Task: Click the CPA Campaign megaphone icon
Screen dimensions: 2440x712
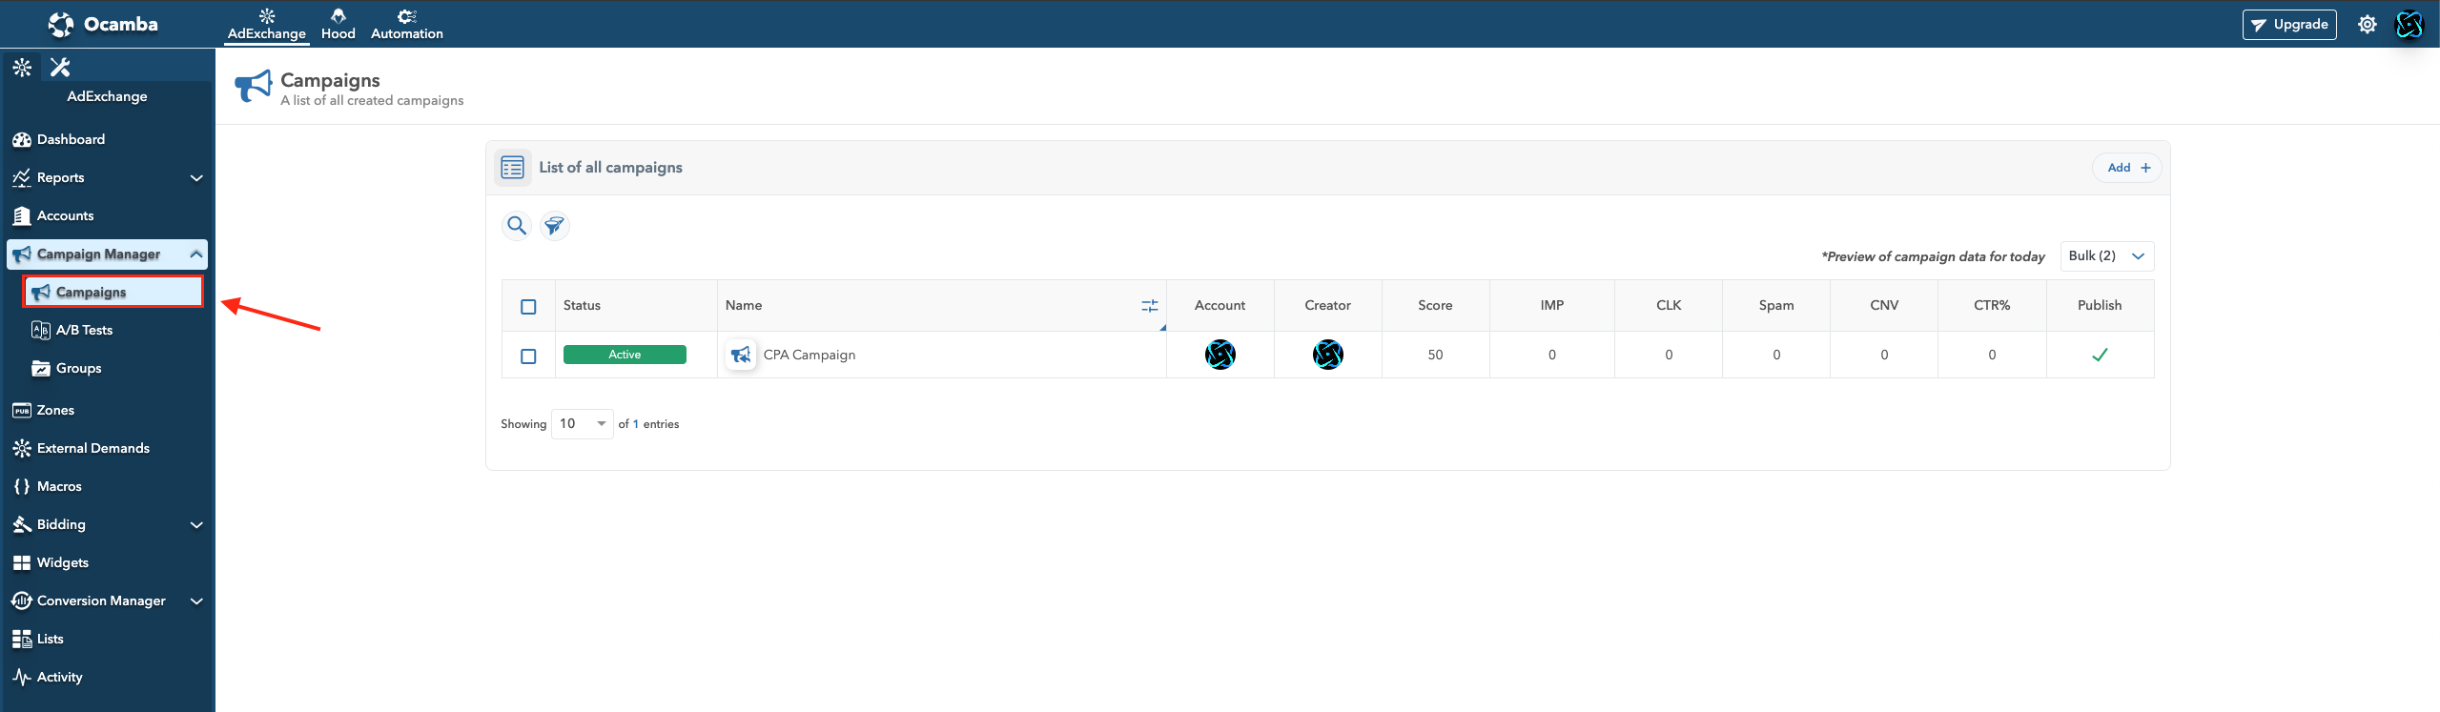Action: click(741, 356)
